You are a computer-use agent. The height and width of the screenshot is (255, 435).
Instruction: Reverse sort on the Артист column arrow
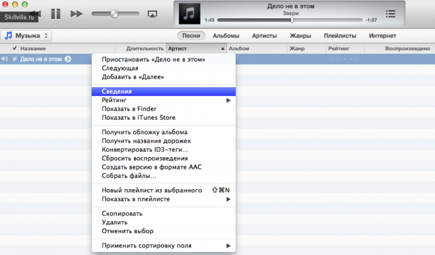[x=222, y=48]
